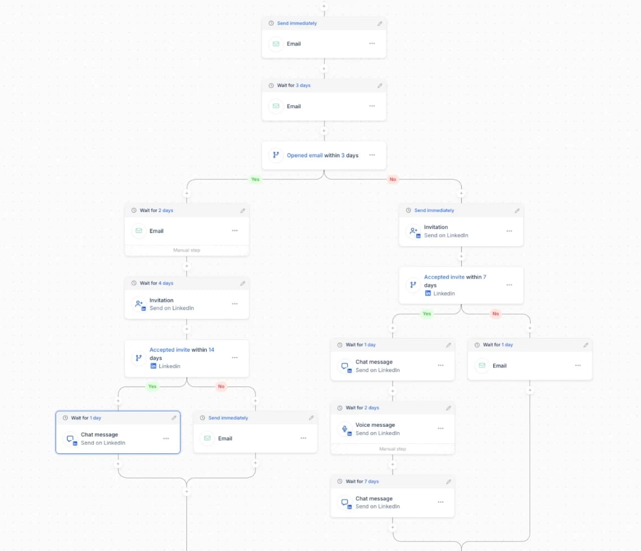Viewport: 641px width, 551px height.
Task: Click branch icon of Accepted invite within 7 days
Action: pos(413,285)
